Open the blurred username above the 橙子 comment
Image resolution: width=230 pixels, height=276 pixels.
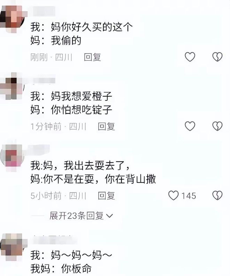(x=44, y=81)
